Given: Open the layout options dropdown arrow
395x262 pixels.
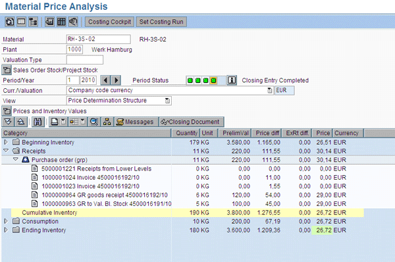Looking at the screenshot, I should click(83, 122).
